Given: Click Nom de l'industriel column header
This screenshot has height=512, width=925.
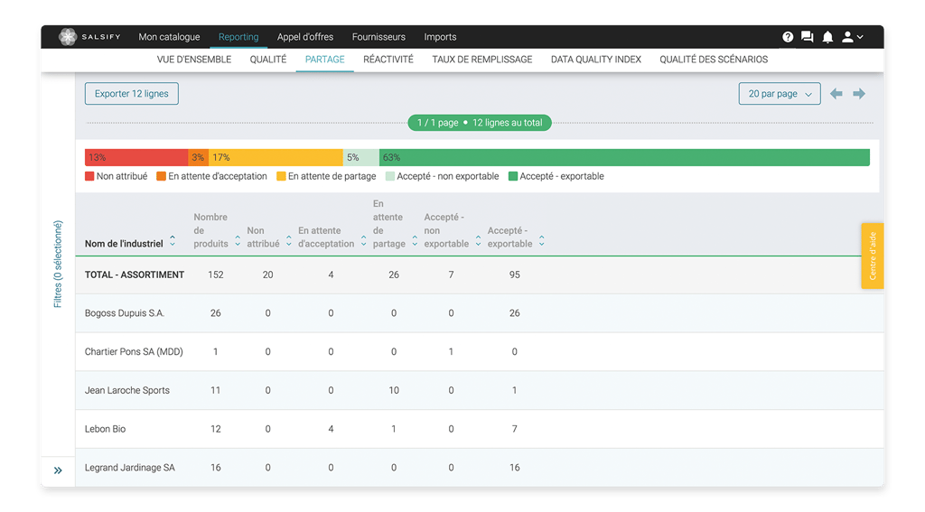Looking at the screenshot, I should pos(124,244).
